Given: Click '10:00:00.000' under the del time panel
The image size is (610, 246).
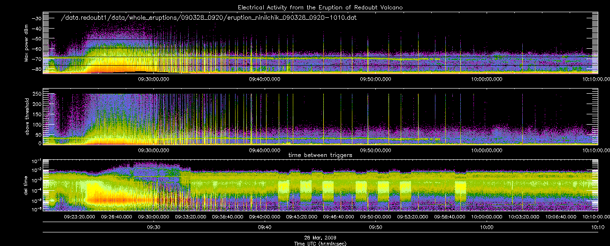Looking at the screenshot, I should pyautogui.click(x=486, y=217).
